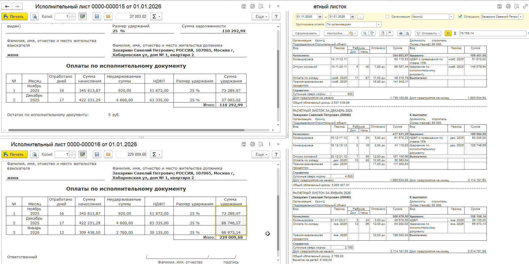Toggle the yellow table sum mode icon
529x264 pixels.
(x=448, y=33)
